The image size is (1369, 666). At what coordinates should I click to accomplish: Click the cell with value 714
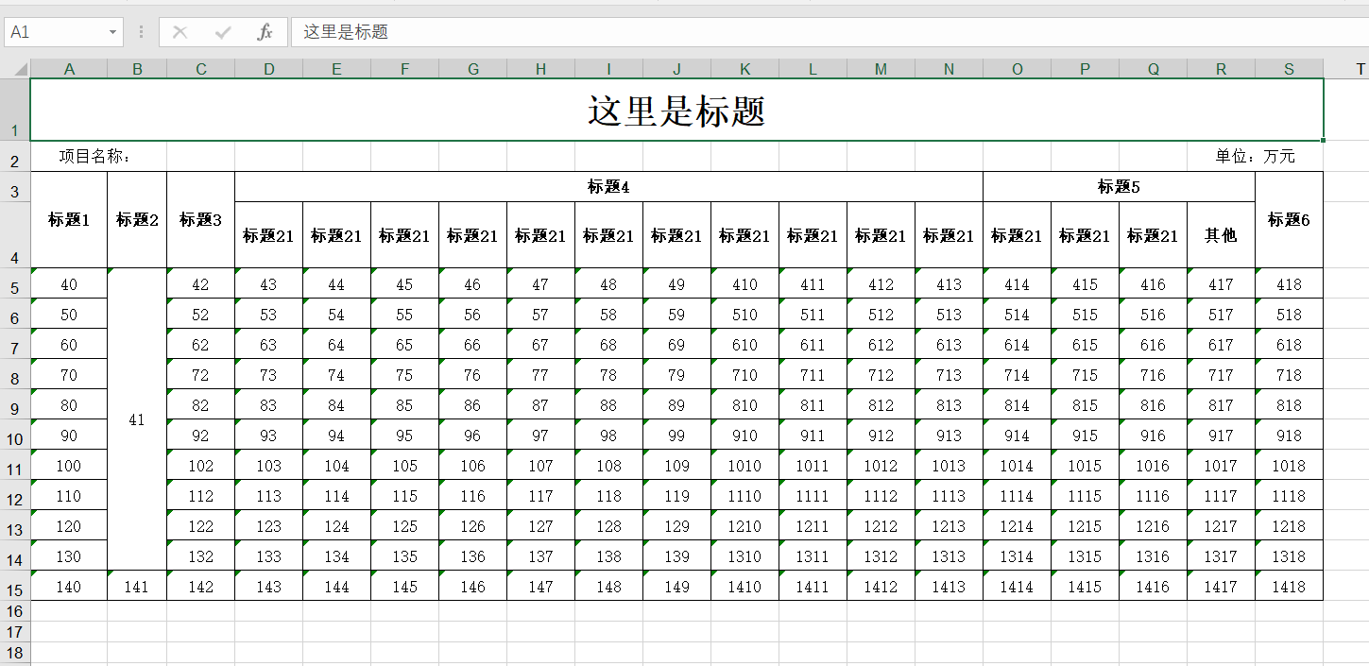(x=1018, y=374)
